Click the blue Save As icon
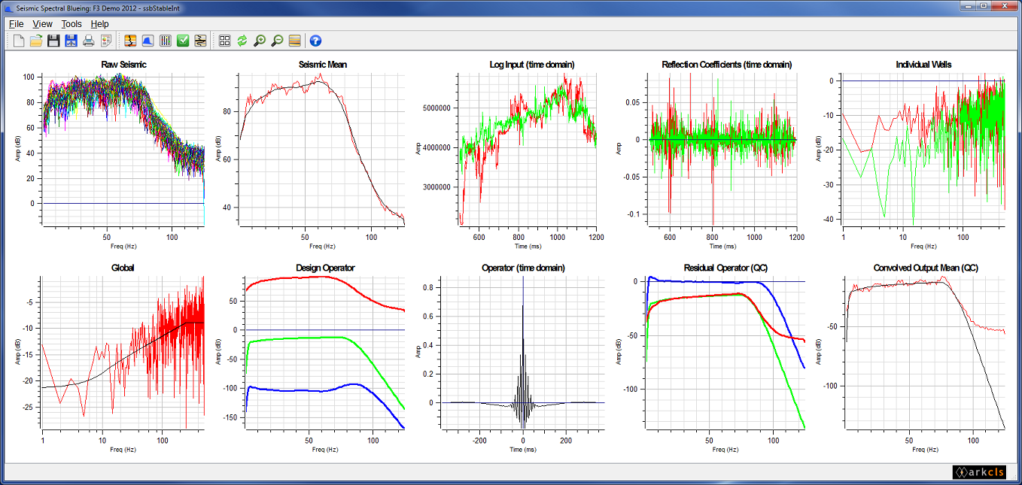This screenshot has height=485, width=1022. [71, 41]
